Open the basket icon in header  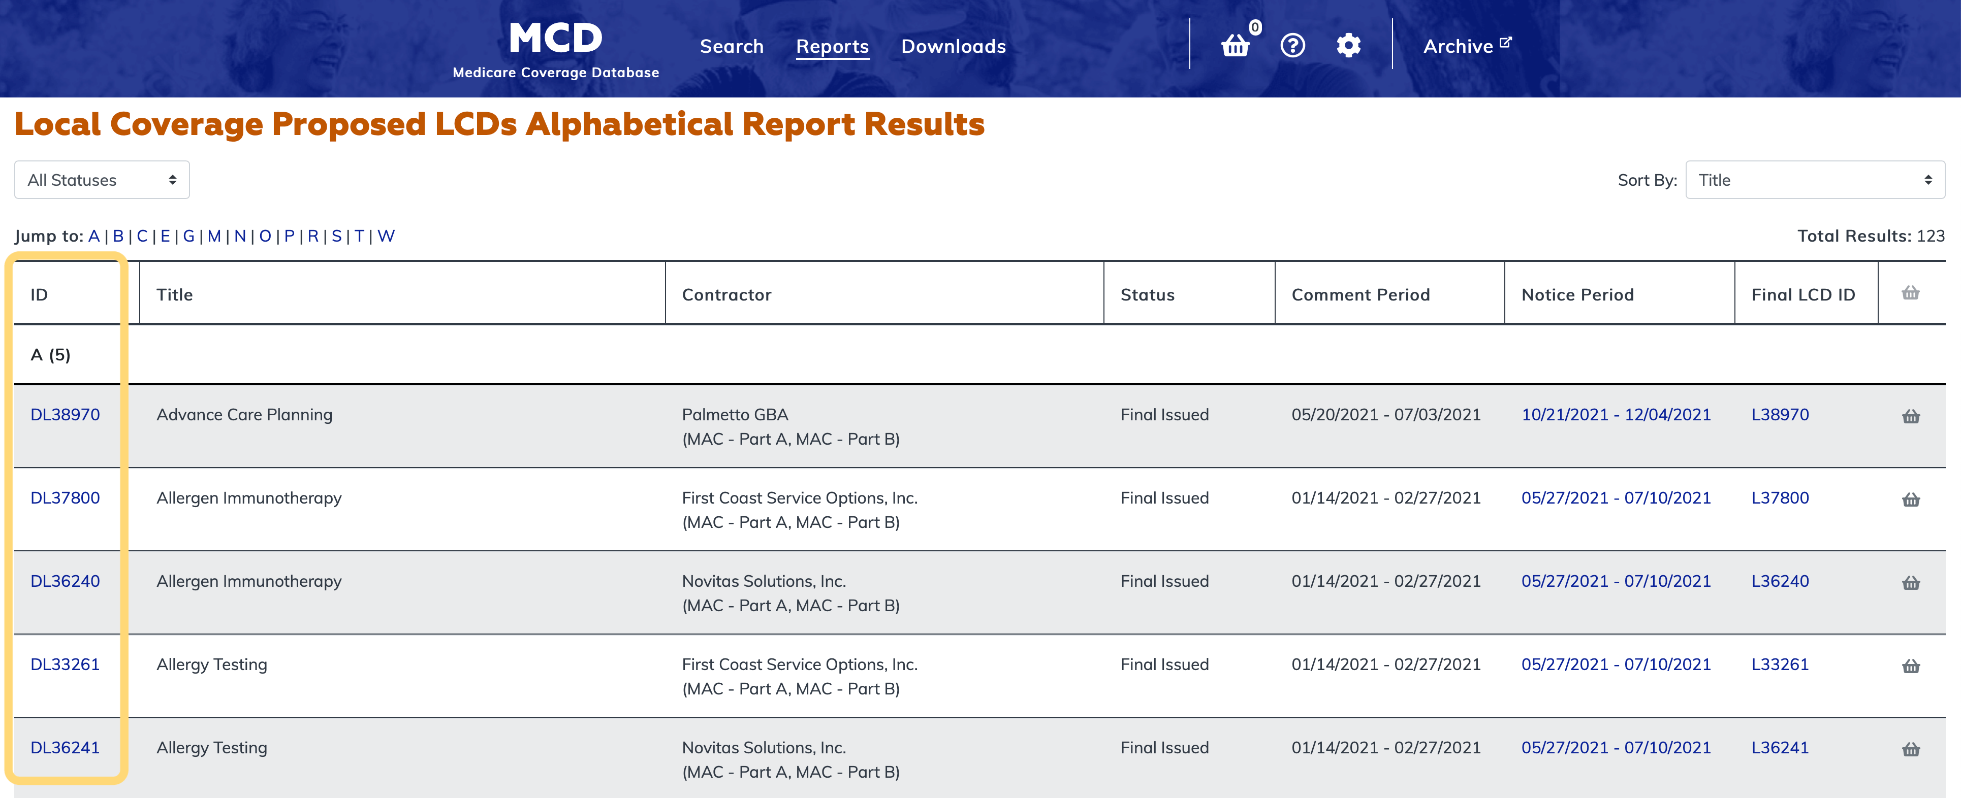click(x=1235, y=46)
